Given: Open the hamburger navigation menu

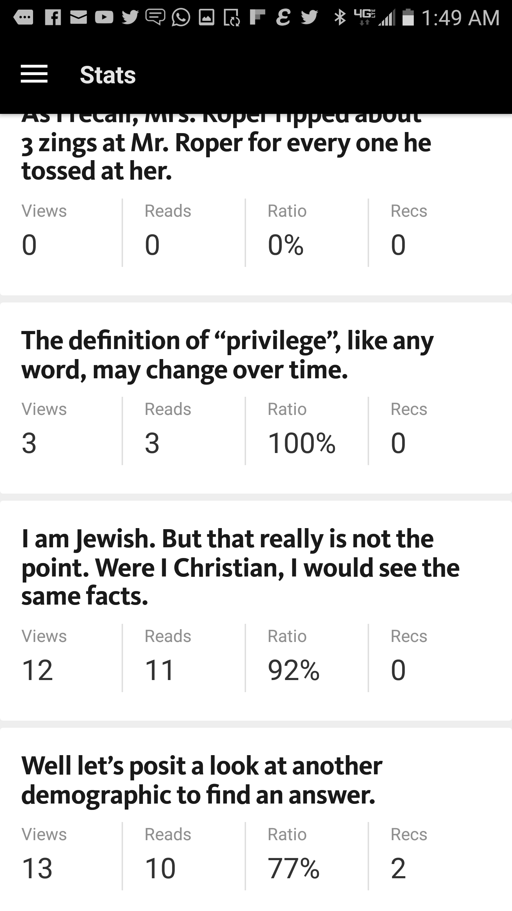Looking at the screenshot, I should (x=34, y=74).
